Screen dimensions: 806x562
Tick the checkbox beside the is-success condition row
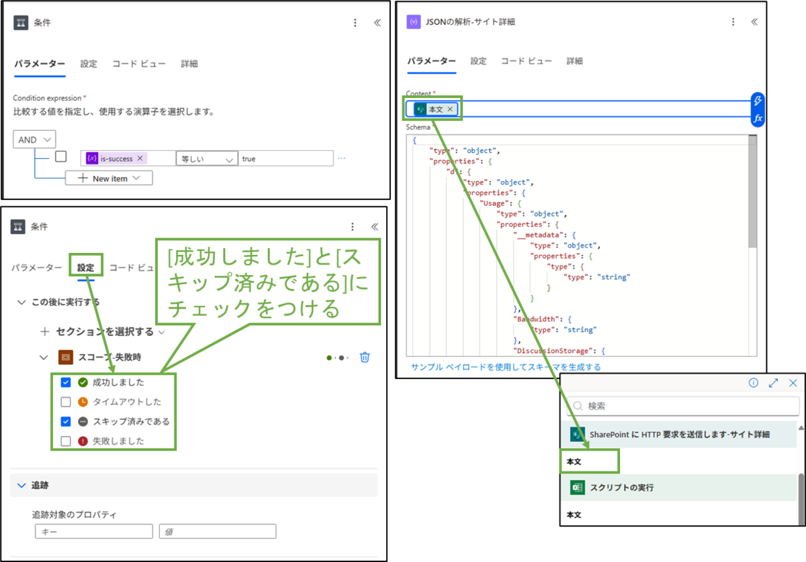point(60,157)
